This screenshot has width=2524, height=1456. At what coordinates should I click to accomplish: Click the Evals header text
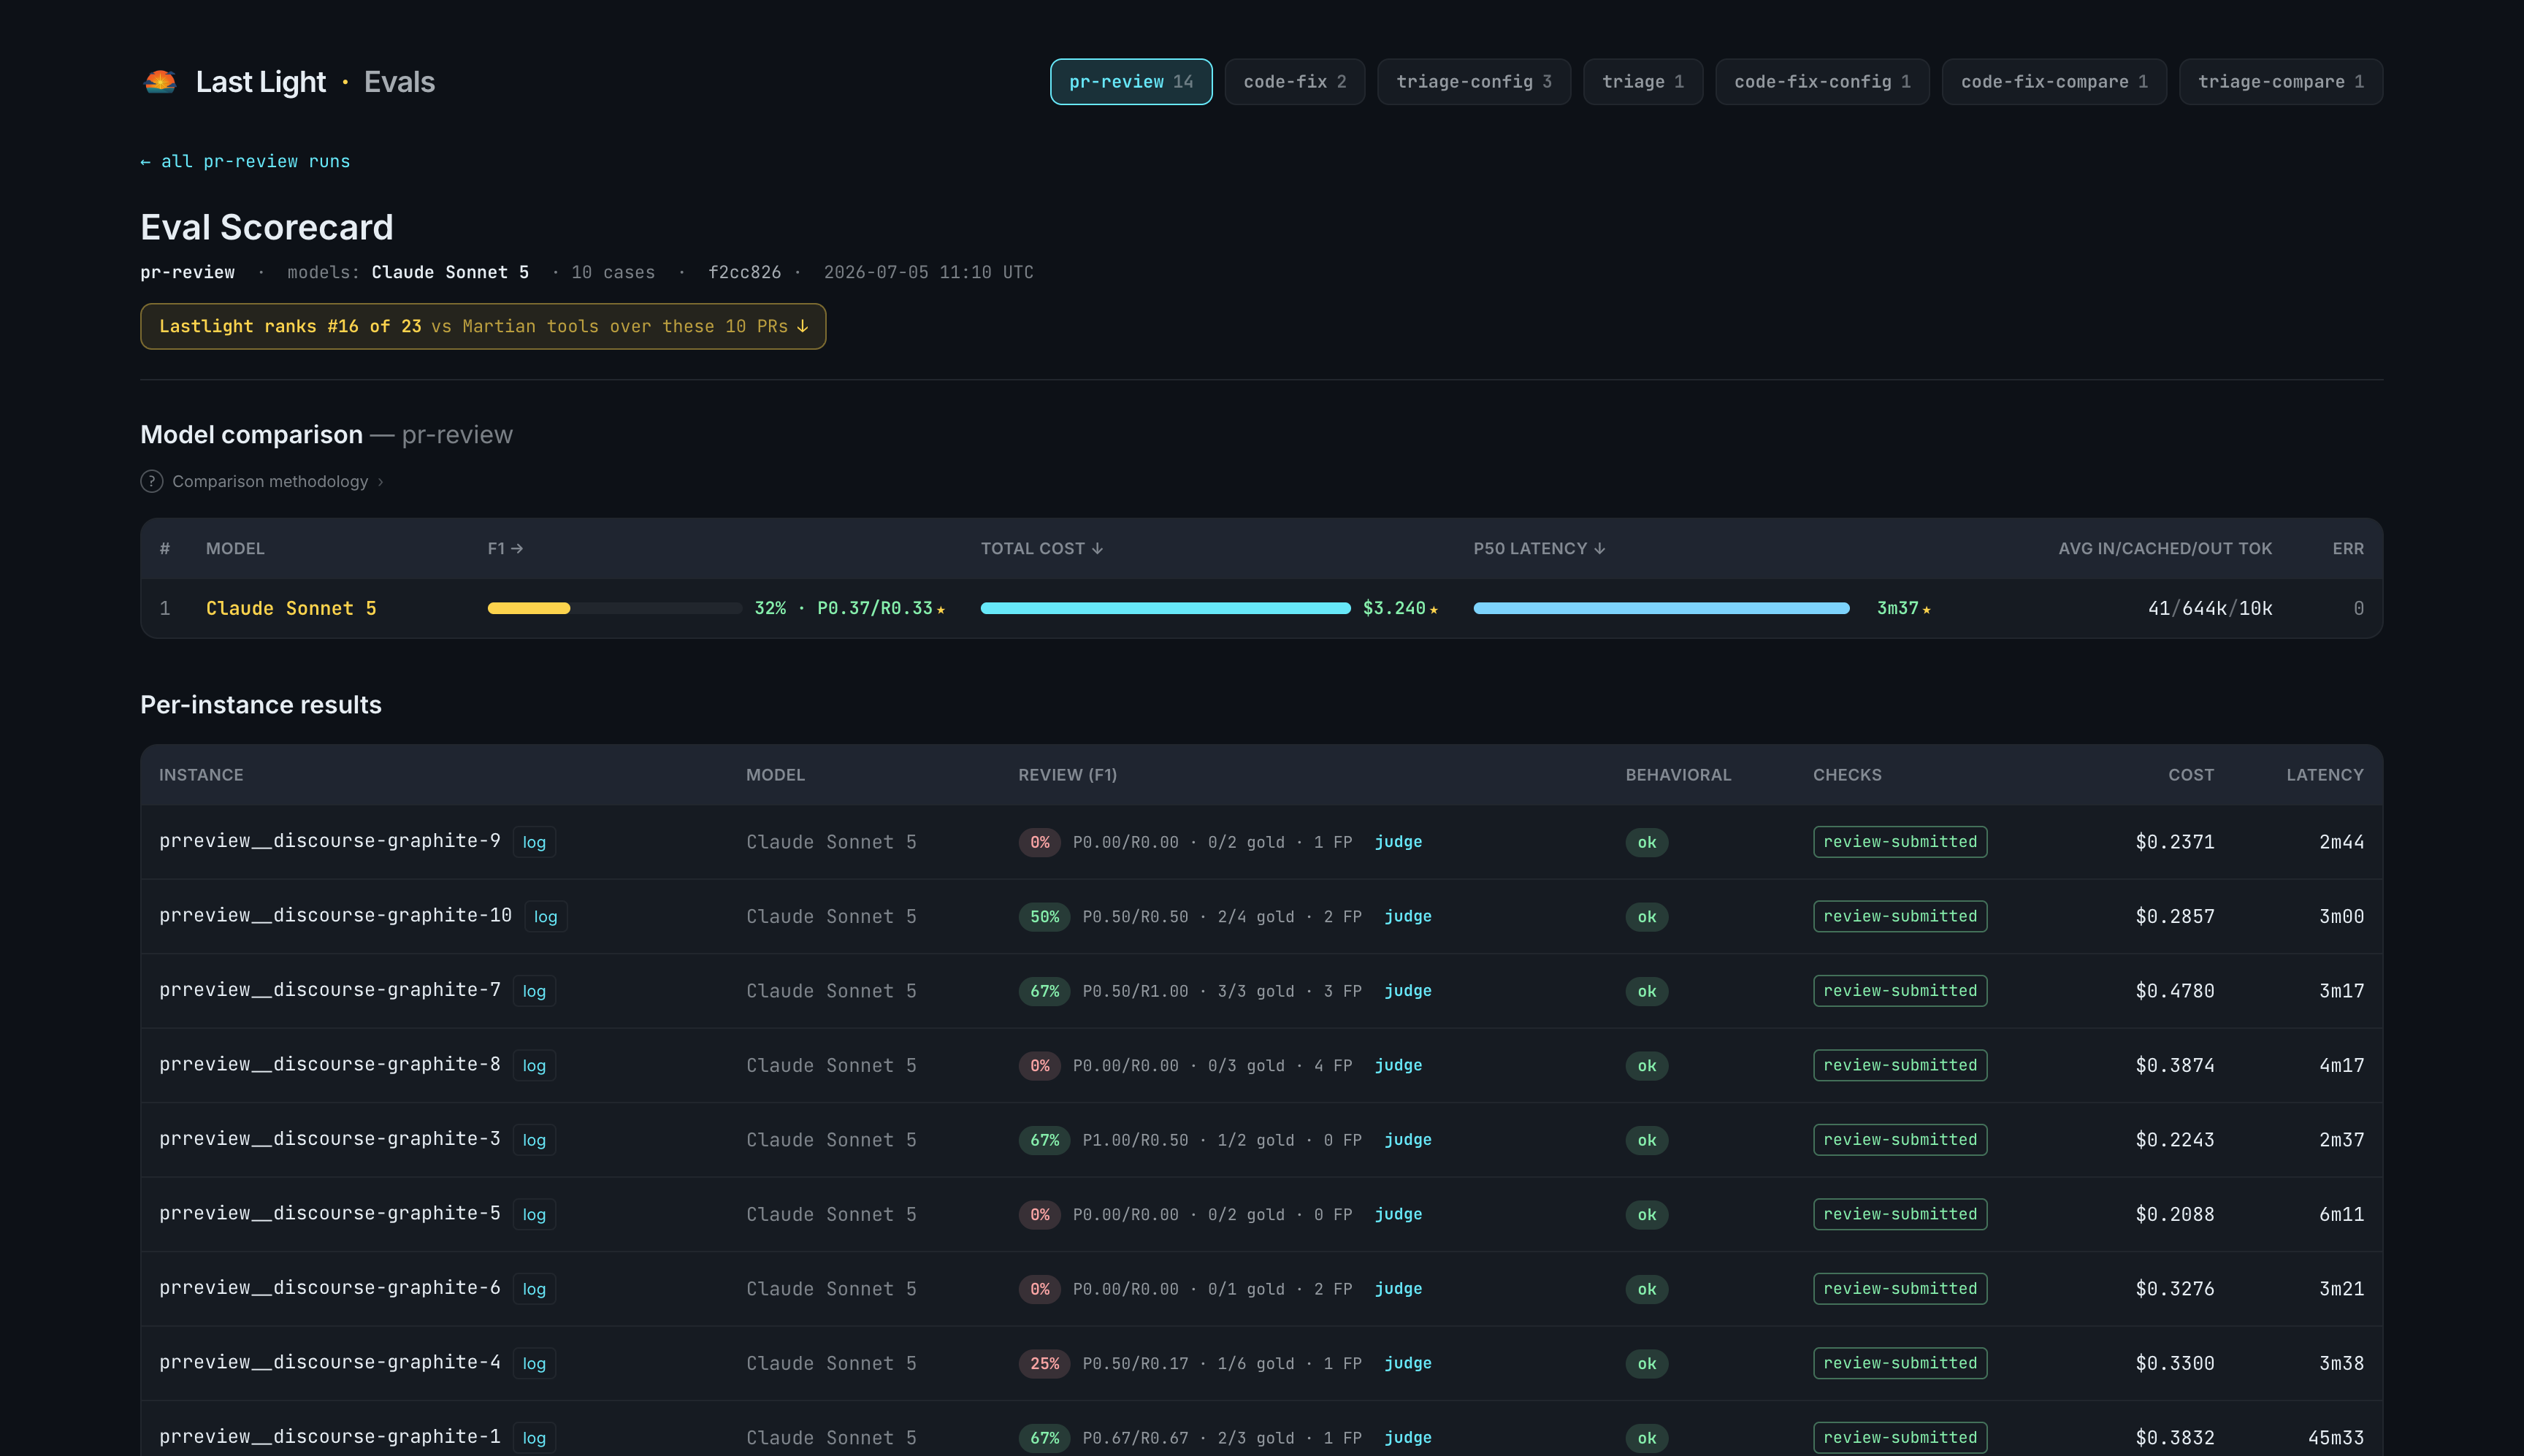(x=399, y=82)
